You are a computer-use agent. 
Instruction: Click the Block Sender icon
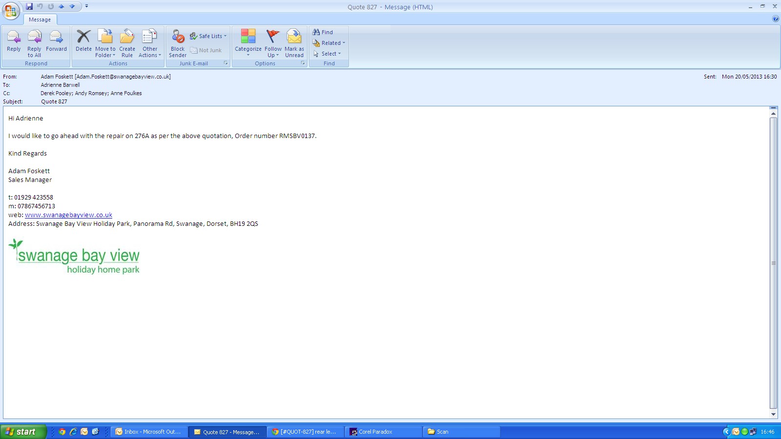tap(178, 43)
